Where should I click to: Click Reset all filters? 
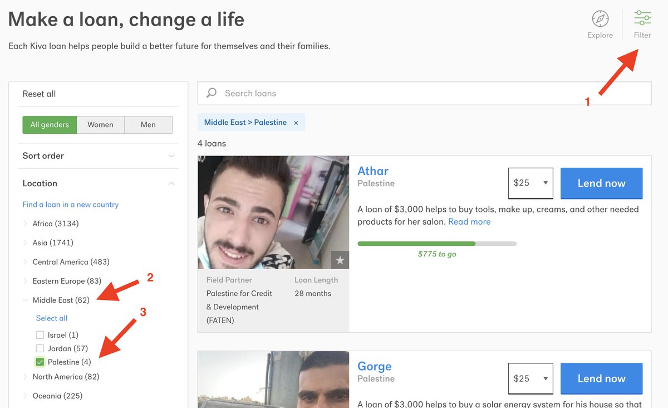pyautogui.click(x=39, y=94)
